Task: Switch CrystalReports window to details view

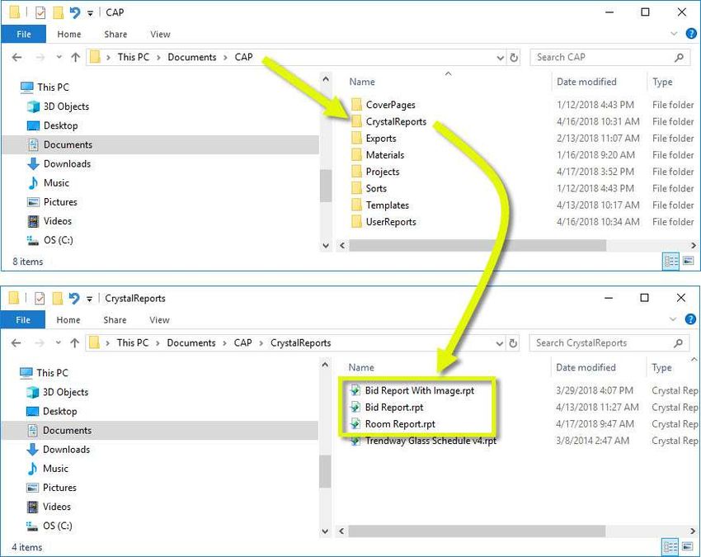Action: (x=670, y=547)
